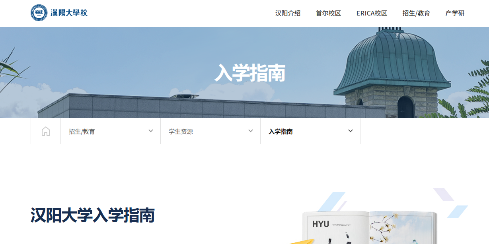Open the ERICA校区 top menu

[372, 13]
